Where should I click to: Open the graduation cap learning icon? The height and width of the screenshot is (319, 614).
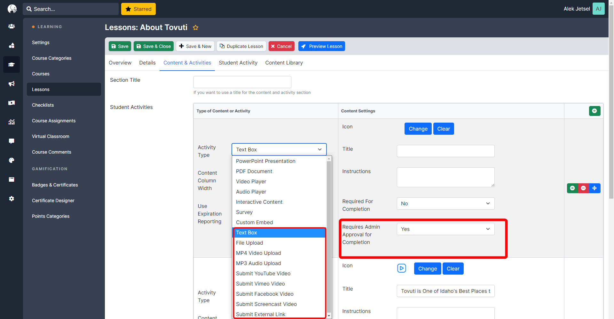[x=12, y=65]
